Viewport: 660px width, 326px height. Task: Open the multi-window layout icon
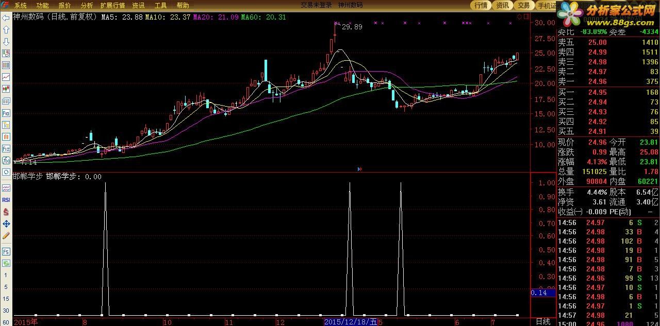[6, 101]
